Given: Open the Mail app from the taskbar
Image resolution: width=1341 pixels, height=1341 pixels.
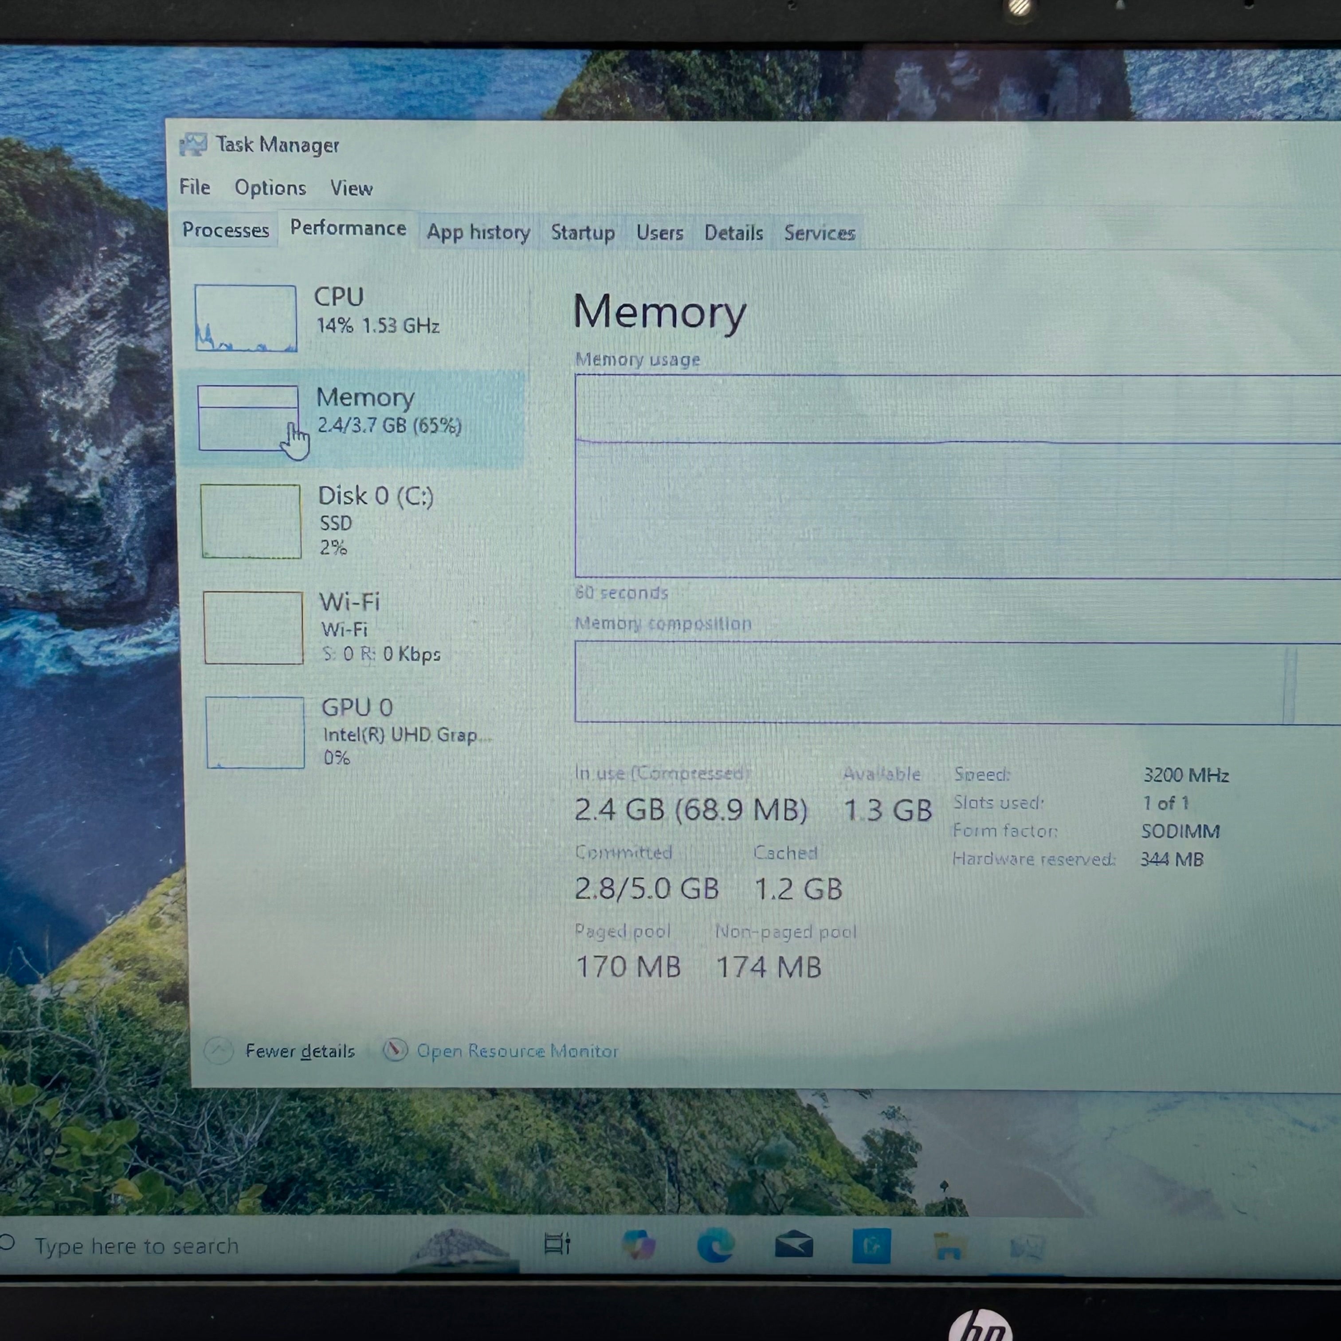Looking at the screenshot, I should (x=794, y=1244).
